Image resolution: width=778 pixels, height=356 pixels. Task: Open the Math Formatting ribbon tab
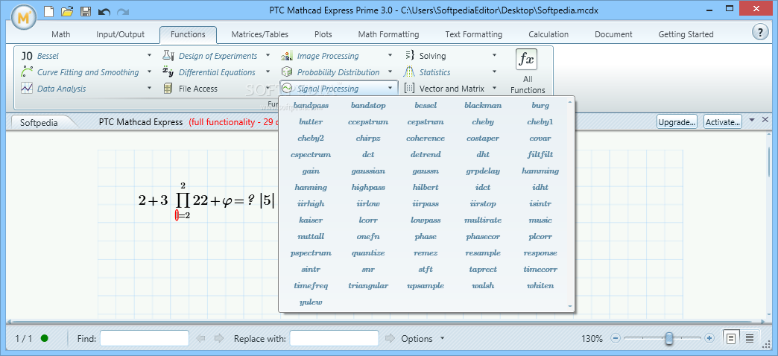[x=388, y=34]
